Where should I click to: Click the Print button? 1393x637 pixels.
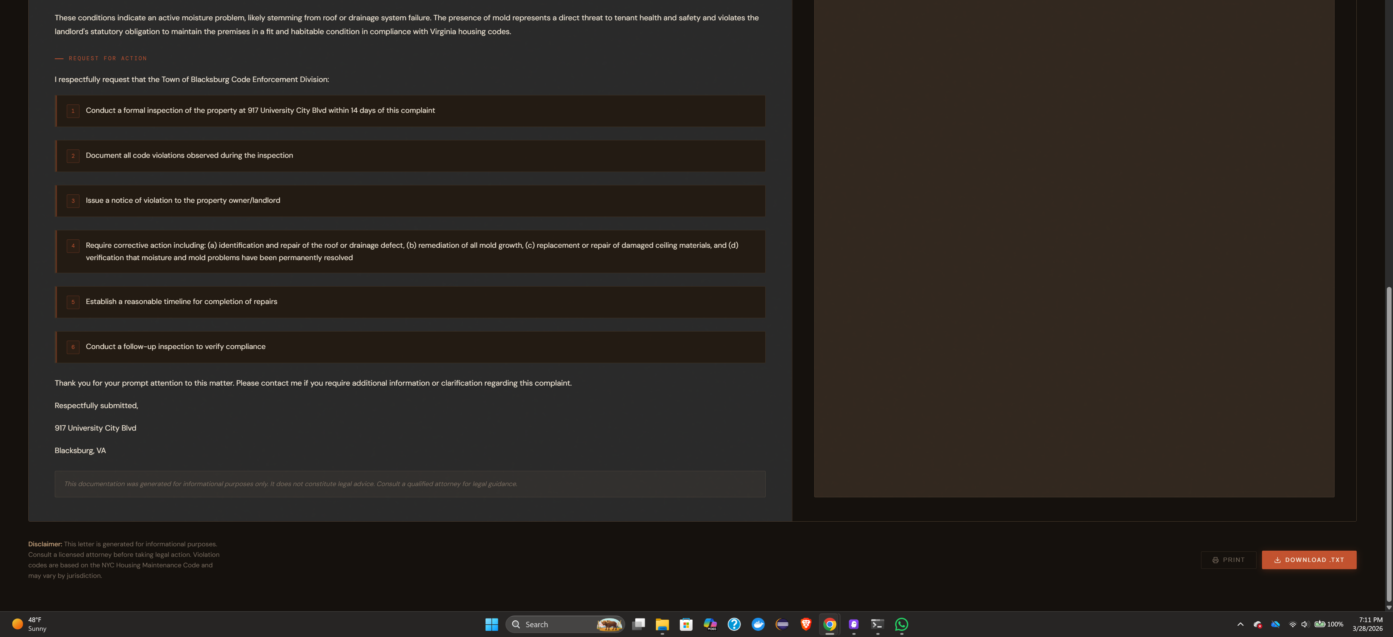click(x=1228, y=560)
